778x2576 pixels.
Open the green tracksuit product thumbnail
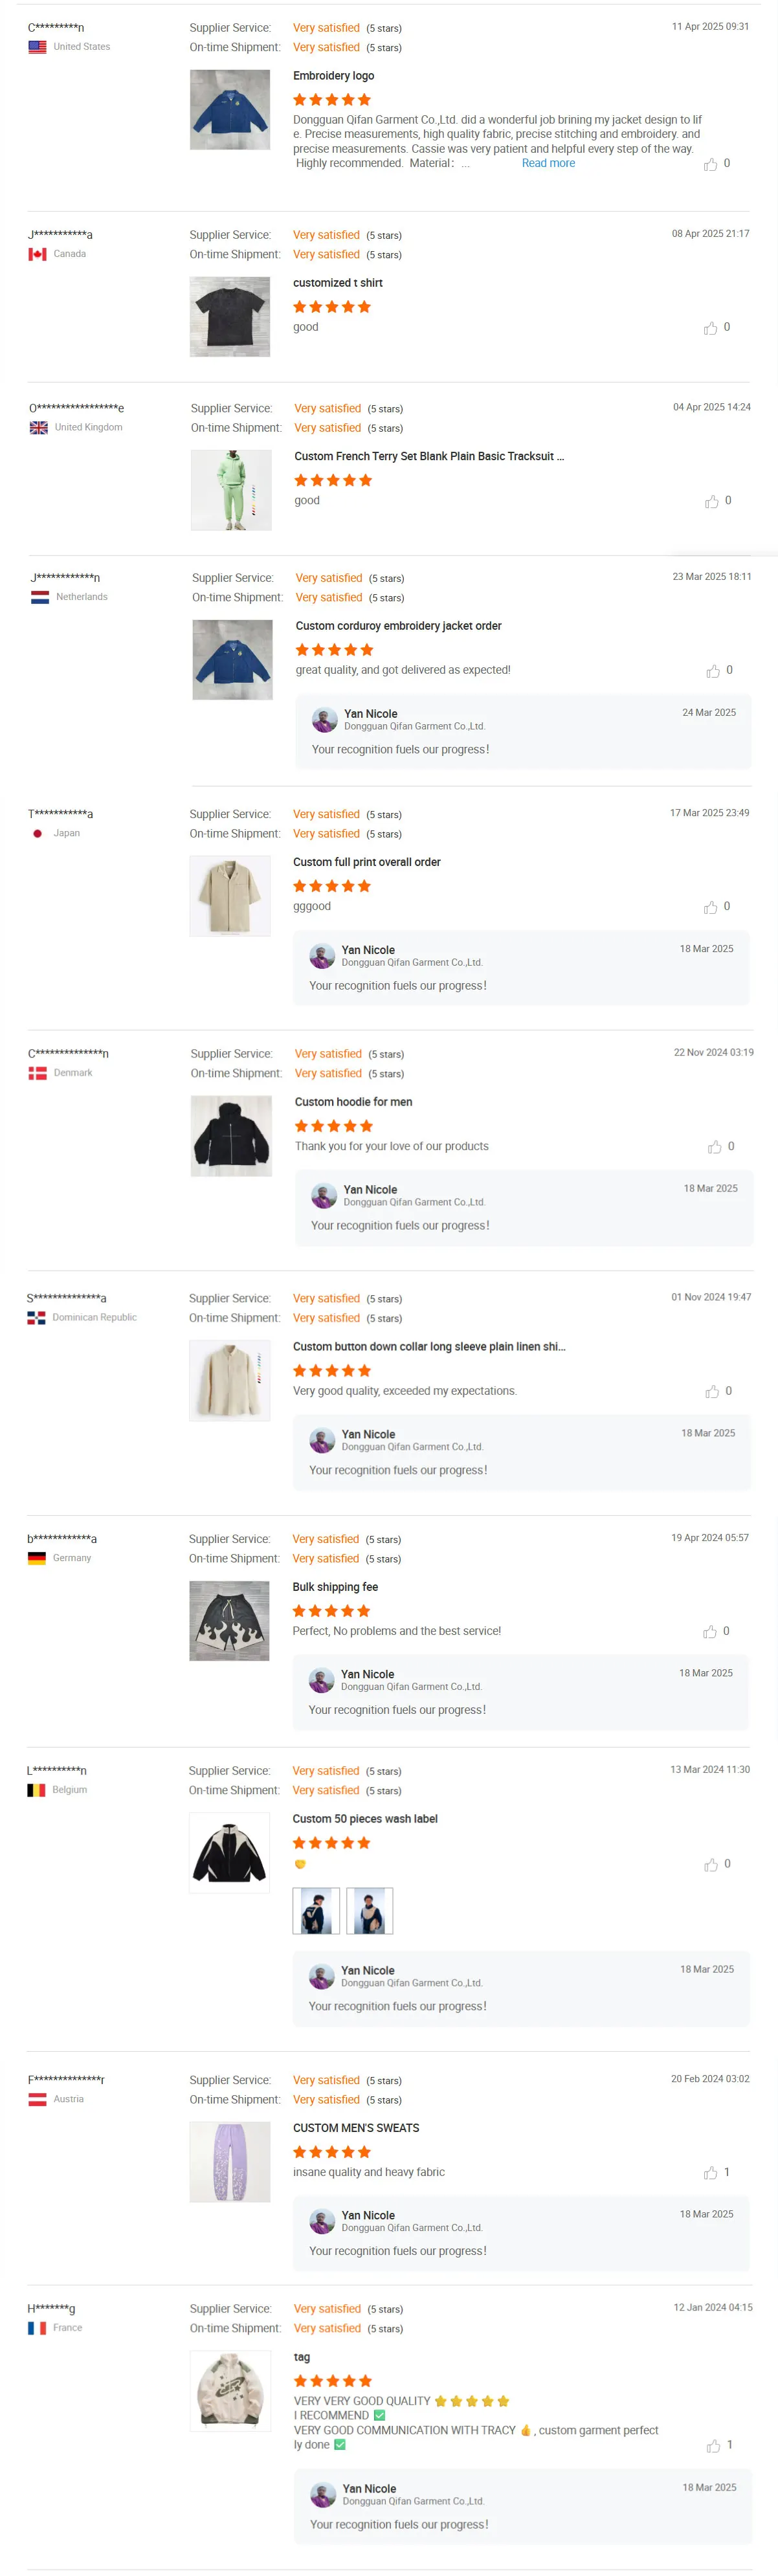231,490
